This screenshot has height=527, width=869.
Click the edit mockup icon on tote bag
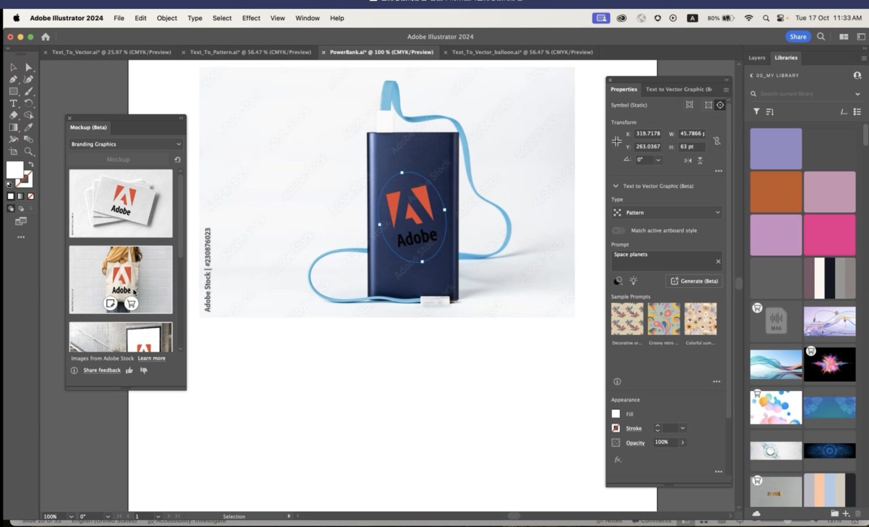[110, 304]
